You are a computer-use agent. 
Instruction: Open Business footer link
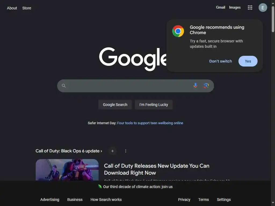(75, 200)
